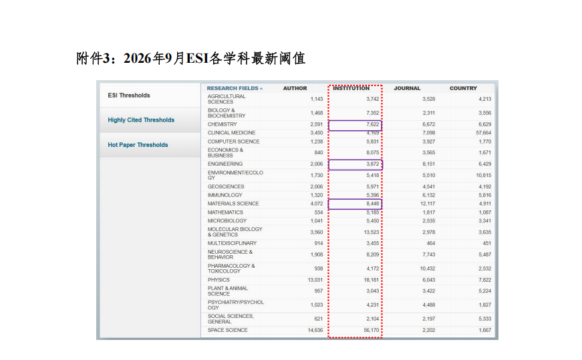This screenshot has height=360, width=582.
Task: Select the COMPUTER SCIENCE field
Action: [x=233, y=142]
